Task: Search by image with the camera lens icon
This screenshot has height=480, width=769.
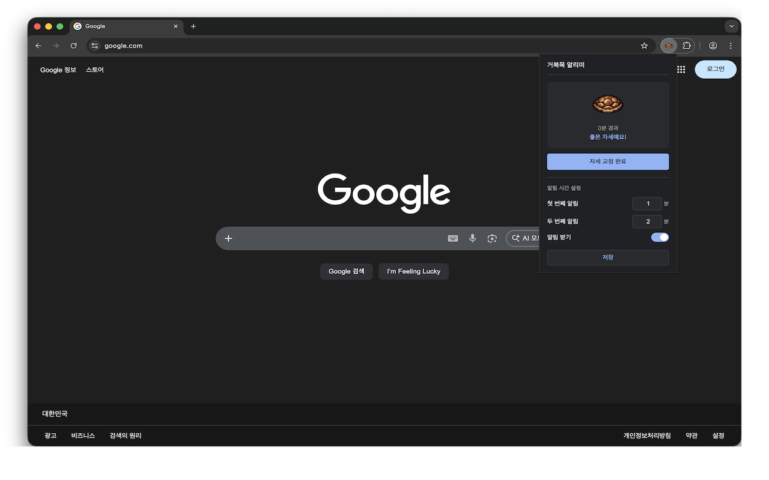Action: [492, 238]
